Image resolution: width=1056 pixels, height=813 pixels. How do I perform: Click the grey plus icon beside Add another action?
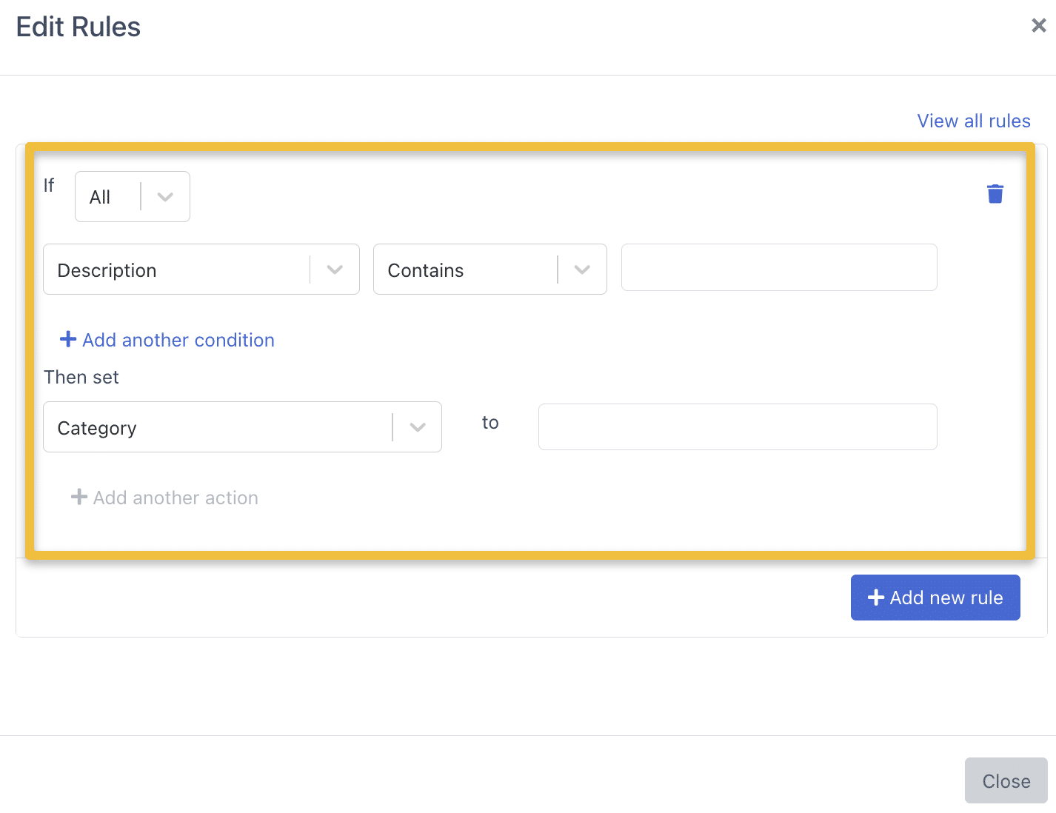point(79,497)
